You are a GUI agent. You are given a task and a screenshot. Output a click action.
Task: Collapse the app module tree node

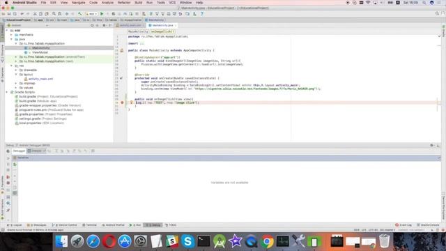(7, 30)
